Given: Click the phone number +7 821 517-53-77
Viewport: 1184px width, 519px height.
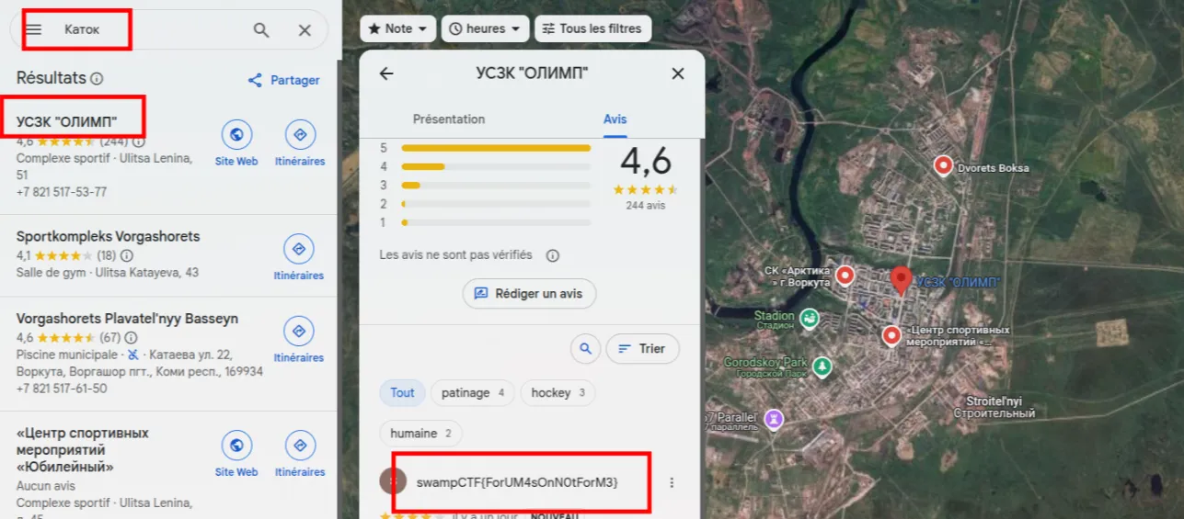Looking at the screenshot, I should [x=62, y=192].
